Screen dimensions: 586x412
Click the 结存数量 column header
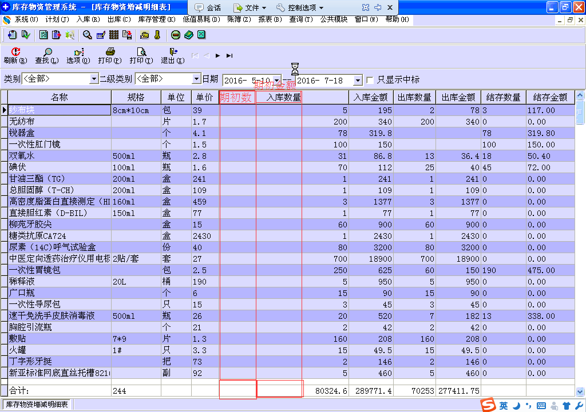[504, 97]
